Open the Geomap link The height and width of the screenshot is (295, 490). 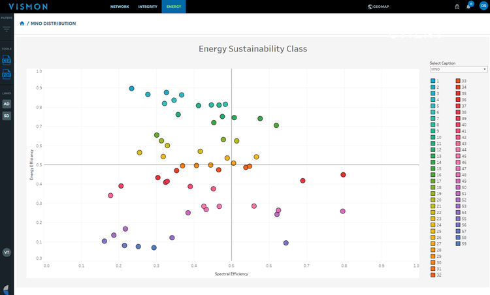(378, 7)
